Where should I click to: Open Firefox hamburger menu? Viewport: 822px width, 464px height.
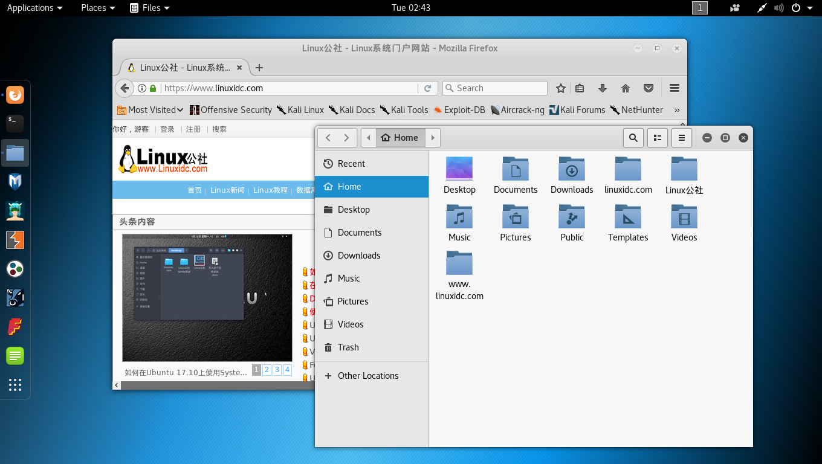coord(675,88)
